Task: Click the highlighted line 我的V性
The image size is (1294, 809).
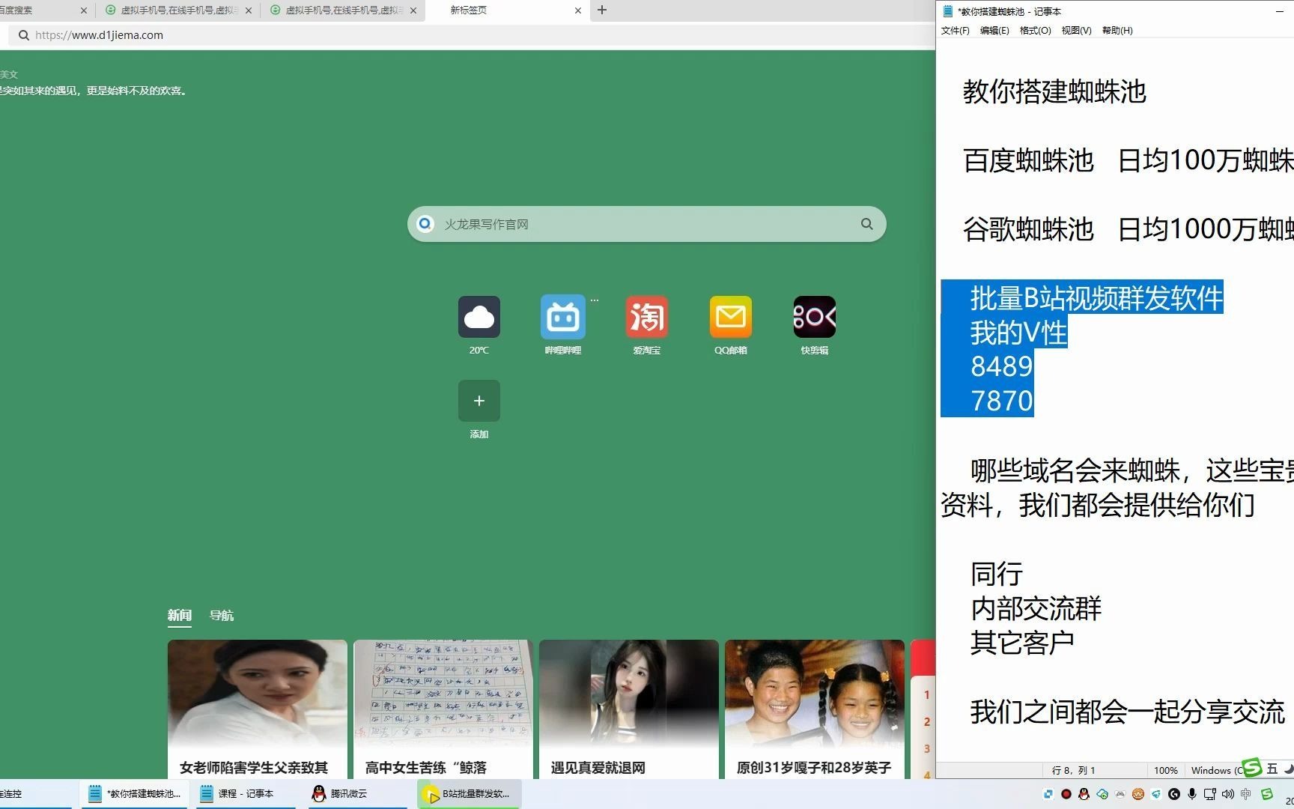Action: pyautogui.click(x=1018, y=333)
